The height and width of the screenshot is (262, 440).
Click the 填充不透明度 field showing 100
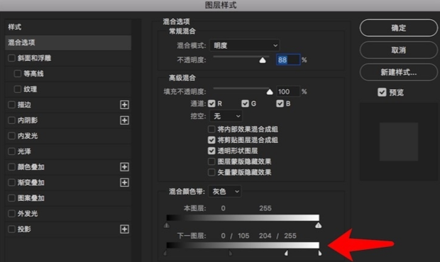click(x=288, y=91)
